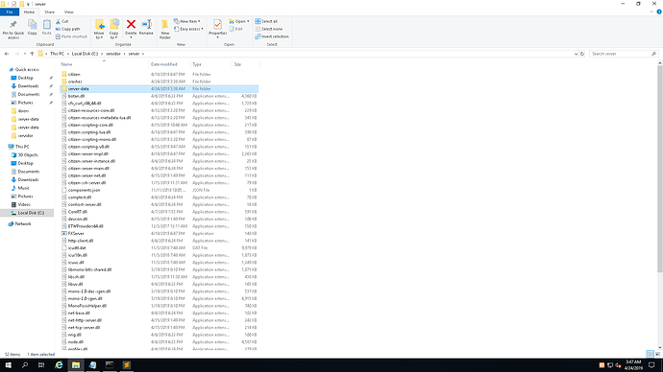Click the Copy icon in Clipboard group

coord(32,28)
